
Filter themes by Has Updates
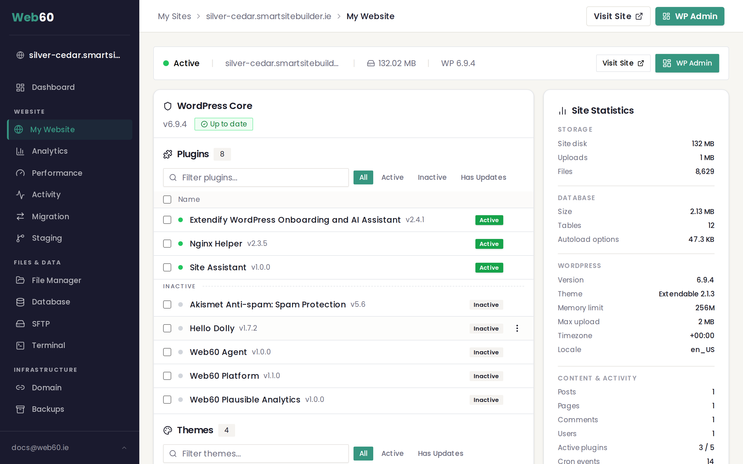(x=440, y=453)
